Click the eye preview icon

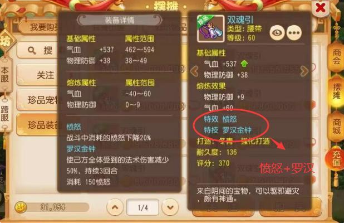pyautogui.click(x=277, y=33)
